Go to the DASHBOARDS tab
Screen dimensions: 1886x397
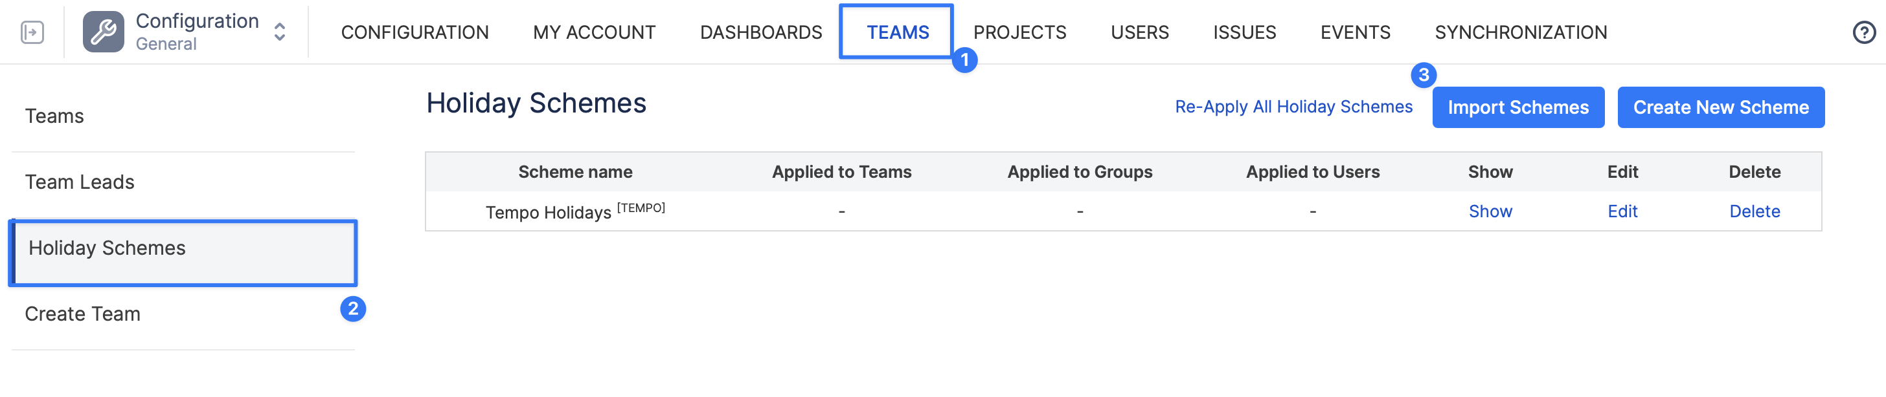[x=761, y=32]
